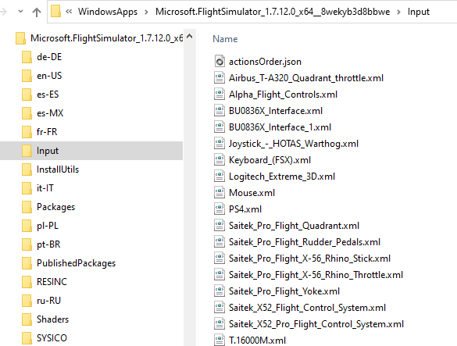Sort by the Name column header

click(x=225, y=39)
